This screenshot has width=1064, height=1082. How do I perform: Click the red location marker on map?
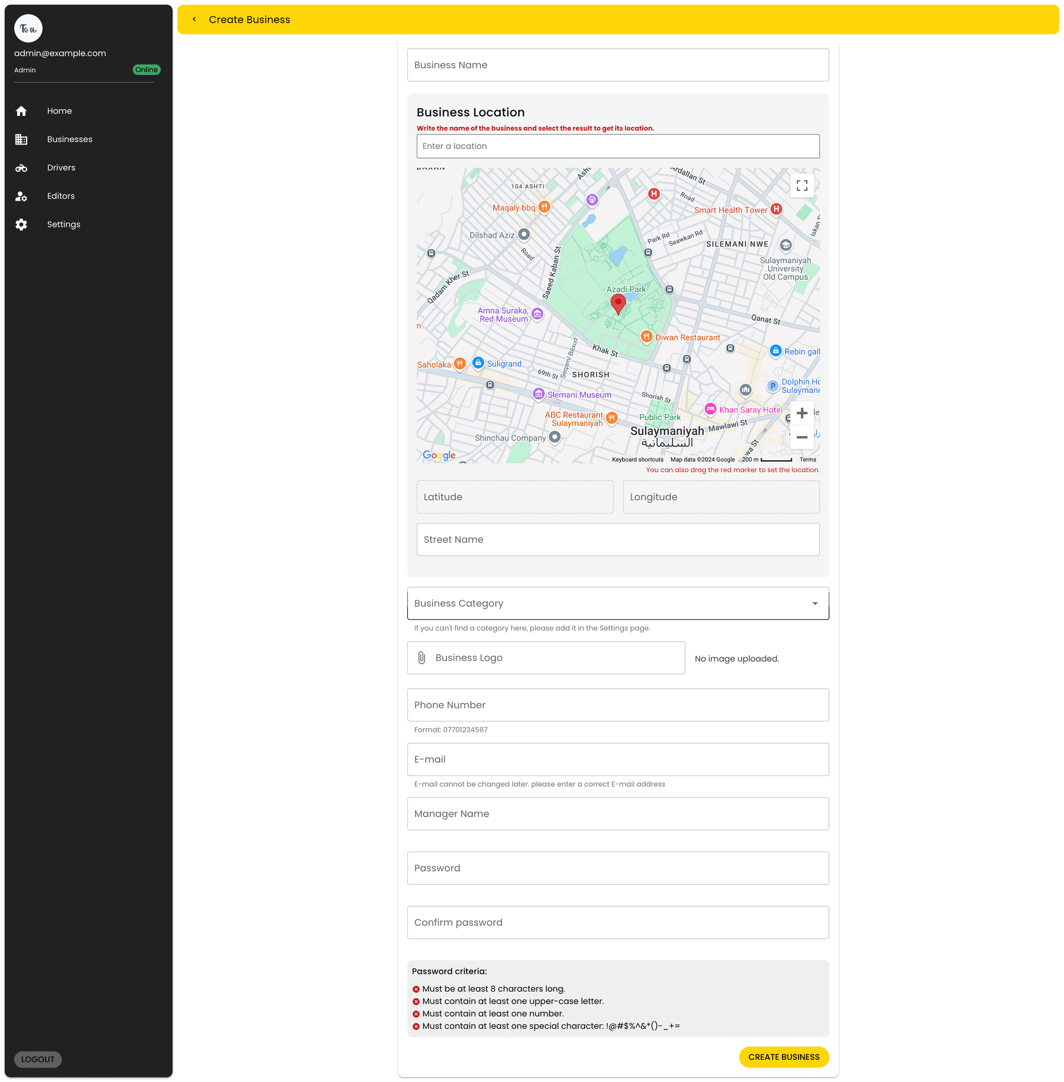(617, 303)
